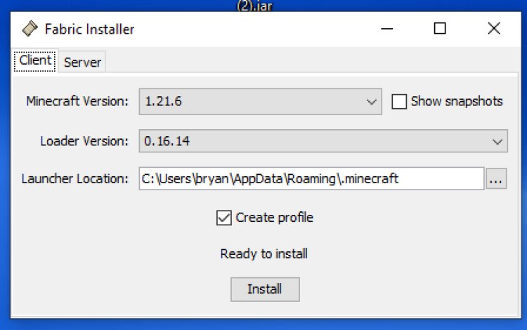Switch to the Server tab
The image size is (527, 330).
point(82,62)
